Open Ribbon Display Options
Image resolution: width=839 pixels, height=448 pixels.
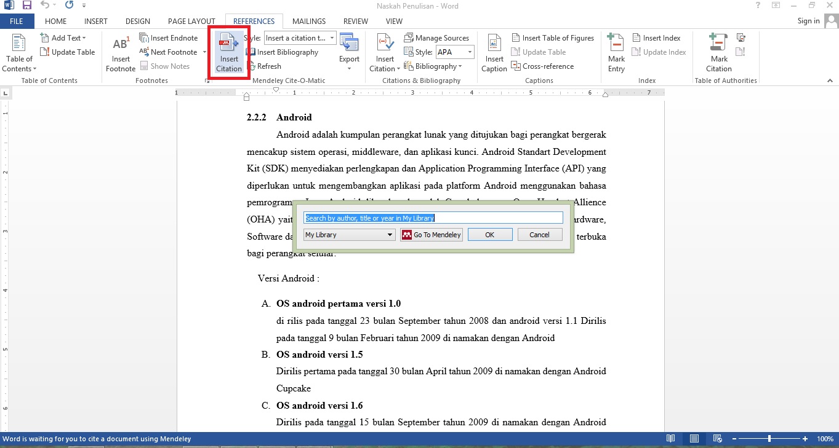tap(776, 5)
